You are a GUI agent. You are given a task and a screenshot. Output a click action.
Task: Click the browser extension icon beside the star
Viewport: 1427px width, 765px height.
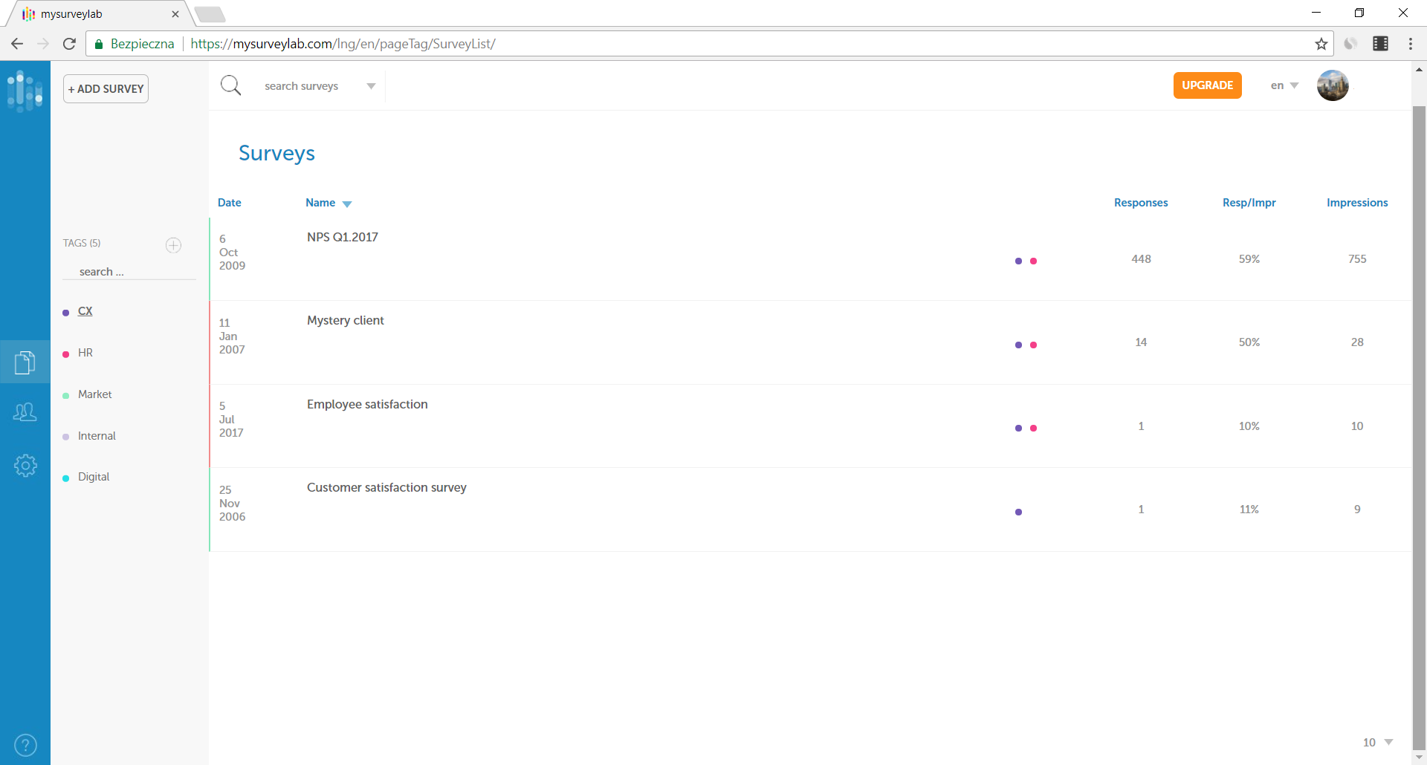[1350, 44]
